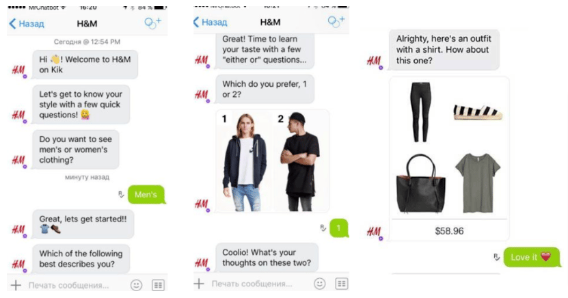Screen dimensions: 568x298
Task: Select outfit photo number 2 with black tee
Action: (x=301, y=161)
